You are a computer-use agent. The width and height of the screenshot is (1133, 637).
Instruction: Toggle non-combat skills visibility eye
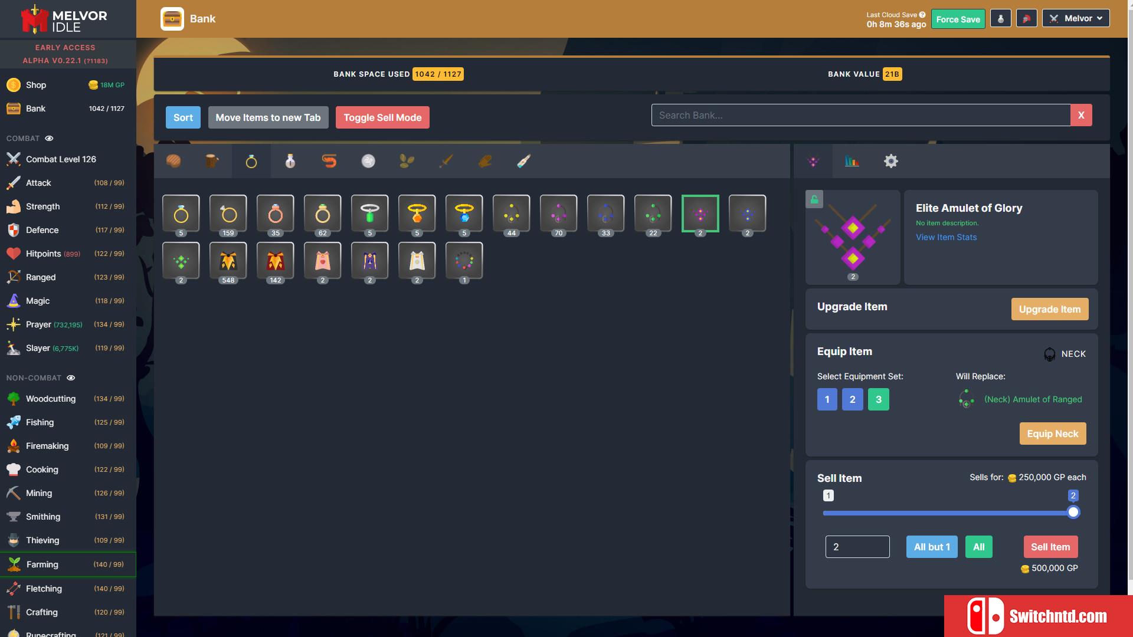(71, 378)
